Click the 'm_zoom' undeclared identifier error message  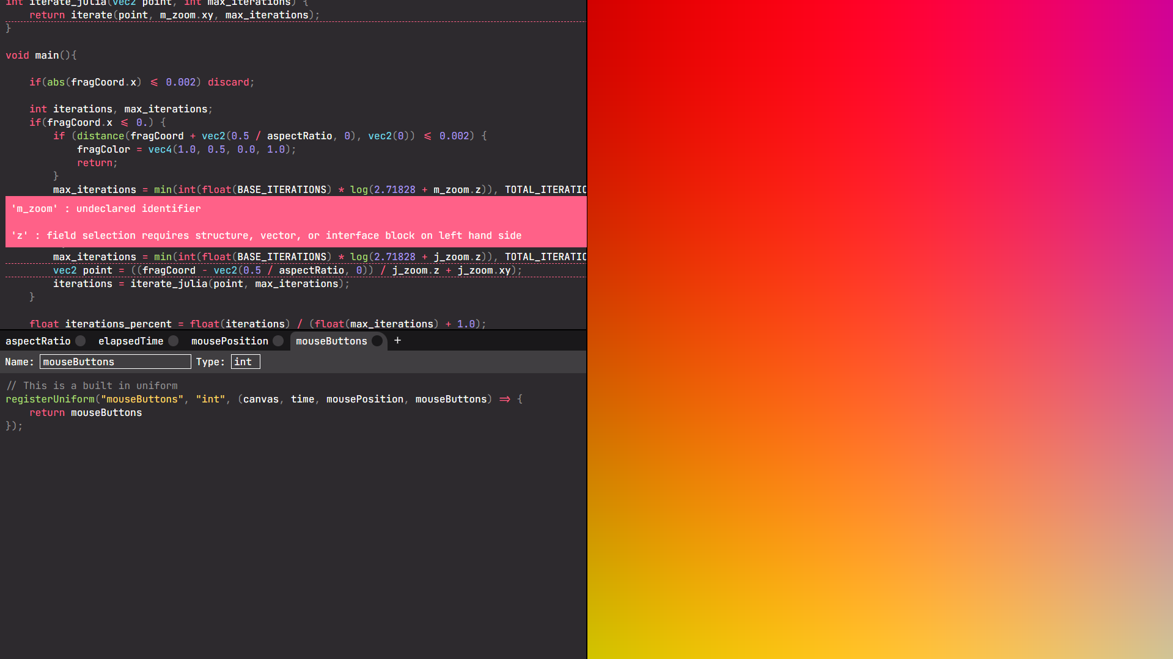click(106, 209)
